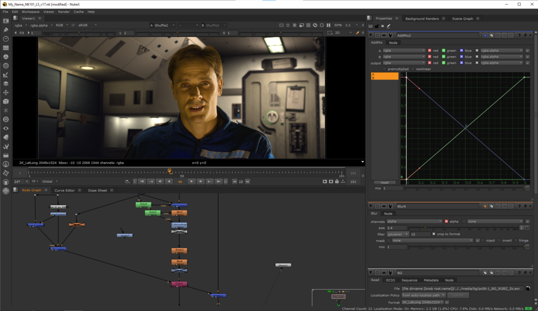Skip forward ten frames button

247,182
